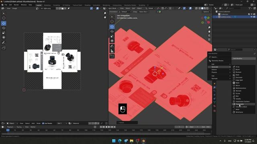The height and width of the screenshot is (144, 257).
Task: Open Geometry Nodes entry in Add Modifier menu
Action: click(219, 60)
